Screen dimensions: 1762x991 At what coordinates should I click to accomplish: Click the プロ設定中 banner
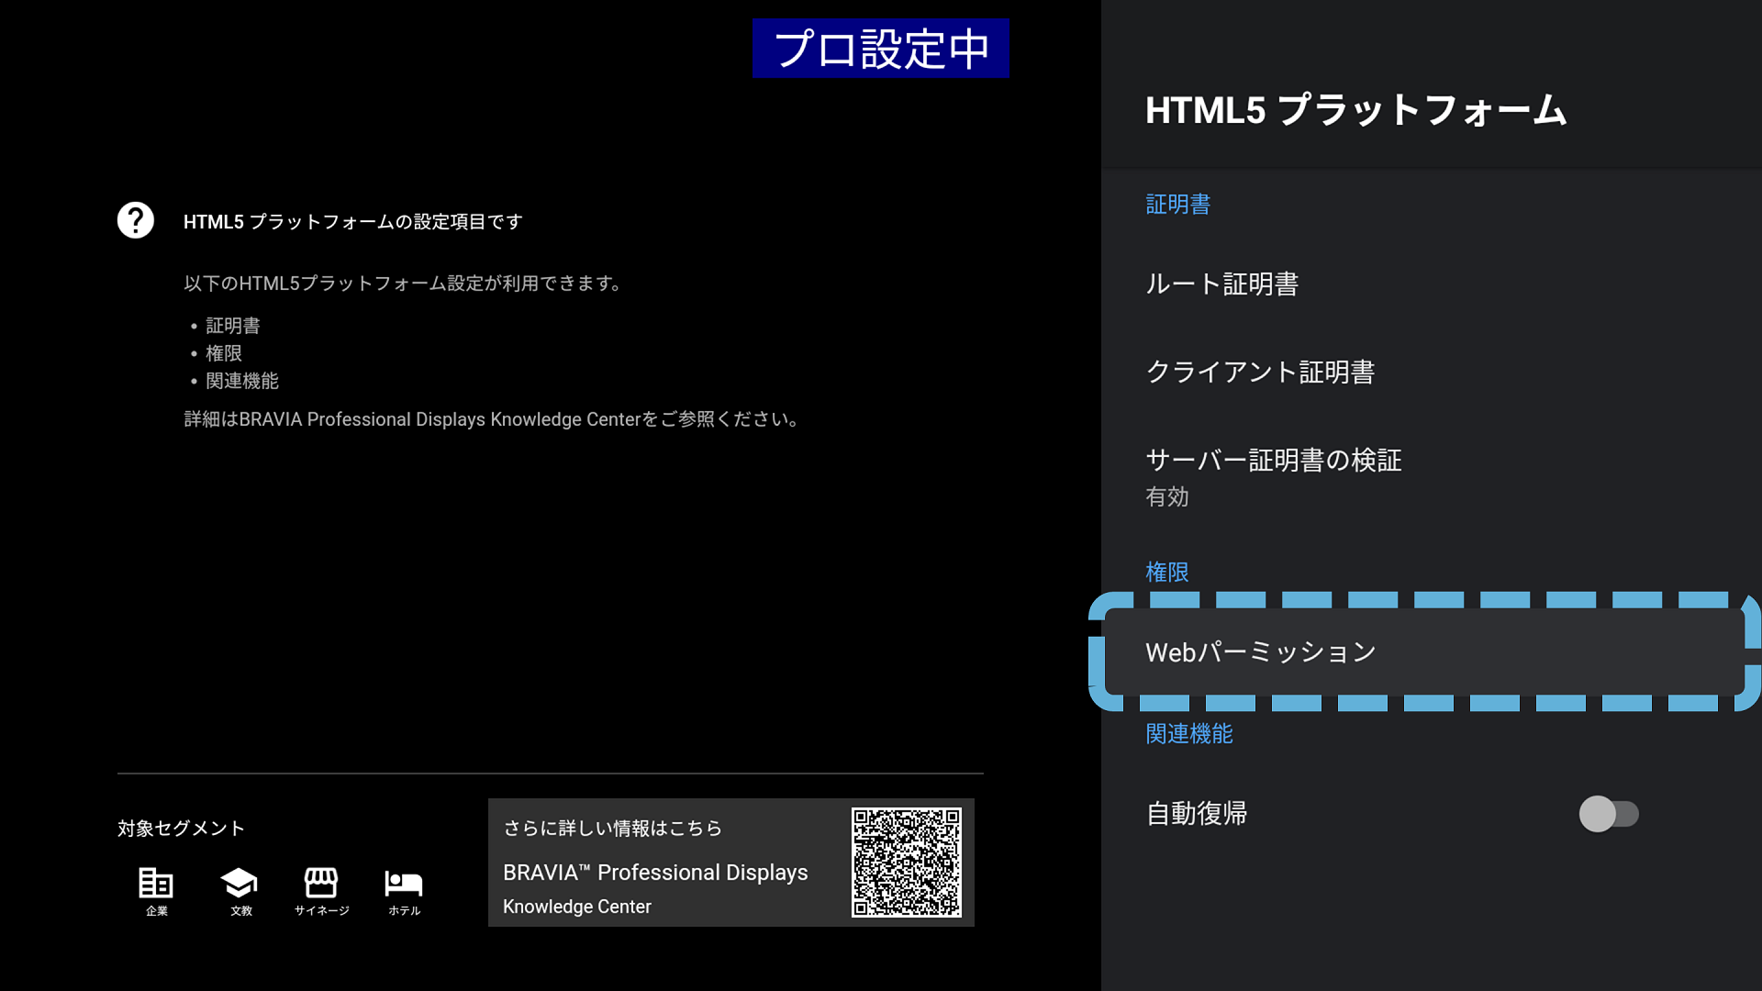(880, 49)
